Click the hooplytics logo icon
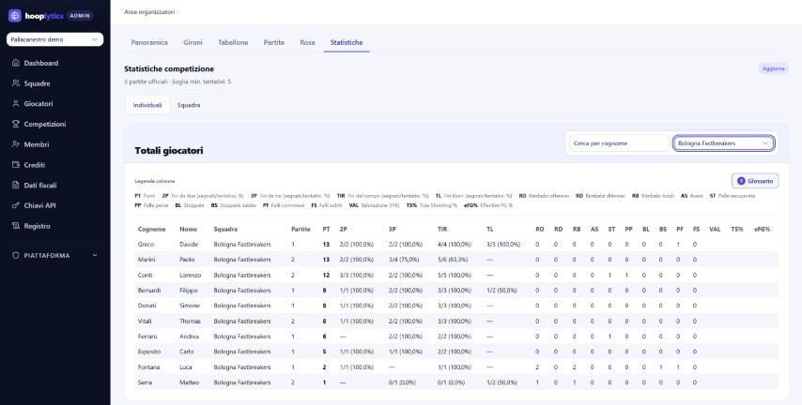The image size is (802, 405). 15,15
